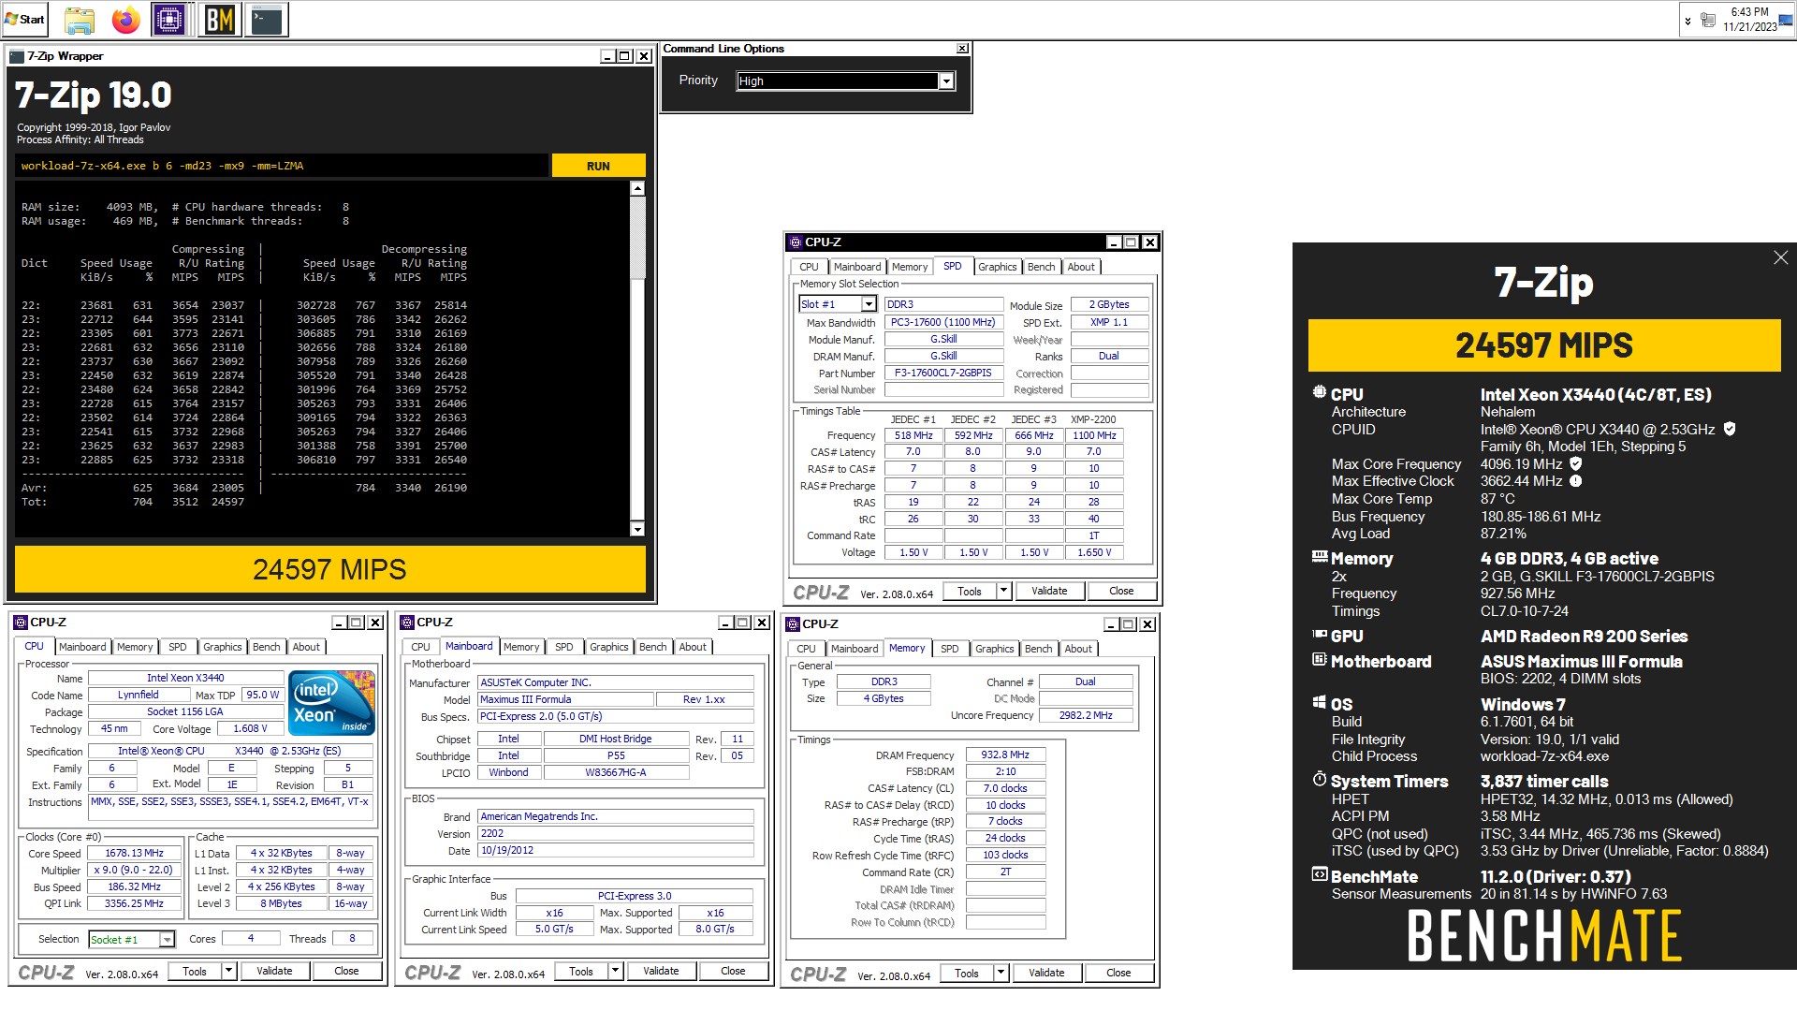
Task: Click the Start button
Action: tap(25, 20)
